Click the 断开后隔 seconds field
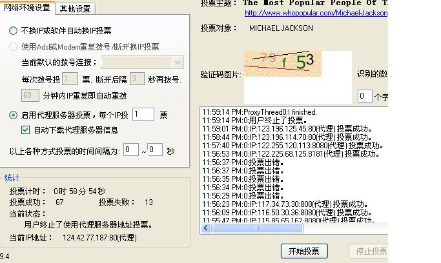Image resolution: width=441 pixels, height=263 pixels. [136, 79]
